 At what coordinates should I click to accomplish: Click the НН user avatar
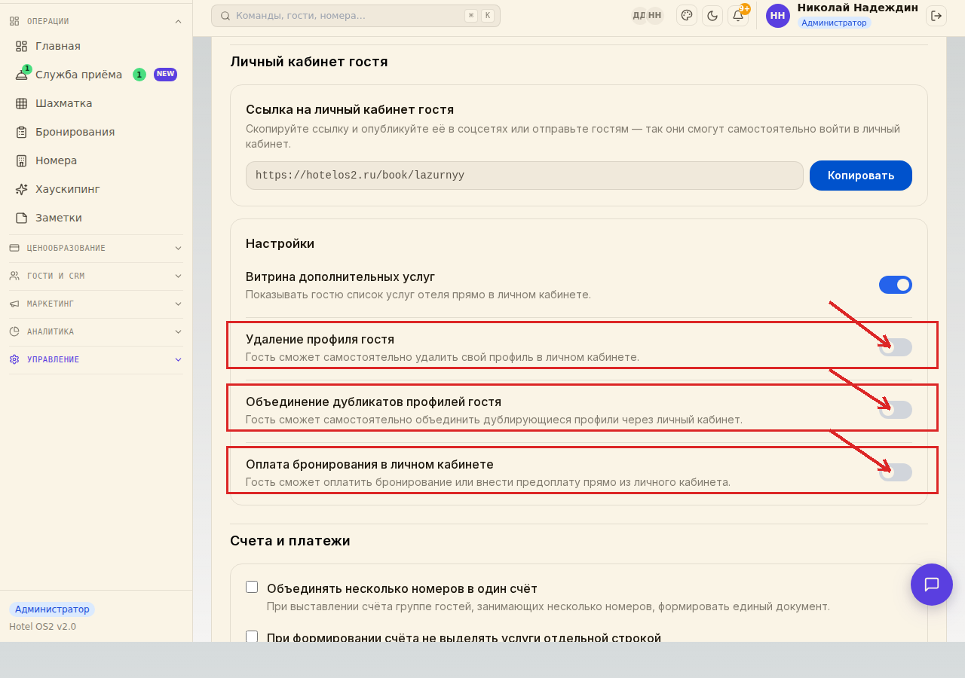pos(778,15)
